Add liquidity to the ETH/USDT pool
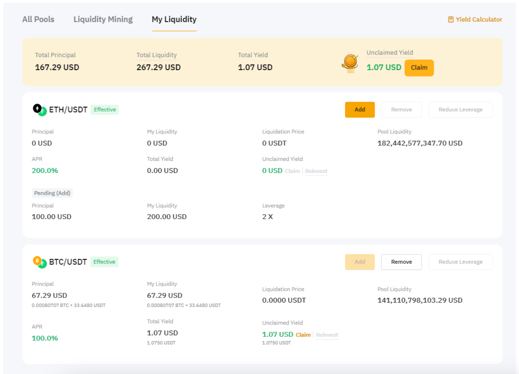Image resolution: width=519 pixels, height=374 pixels. click(x=360, y=110)
